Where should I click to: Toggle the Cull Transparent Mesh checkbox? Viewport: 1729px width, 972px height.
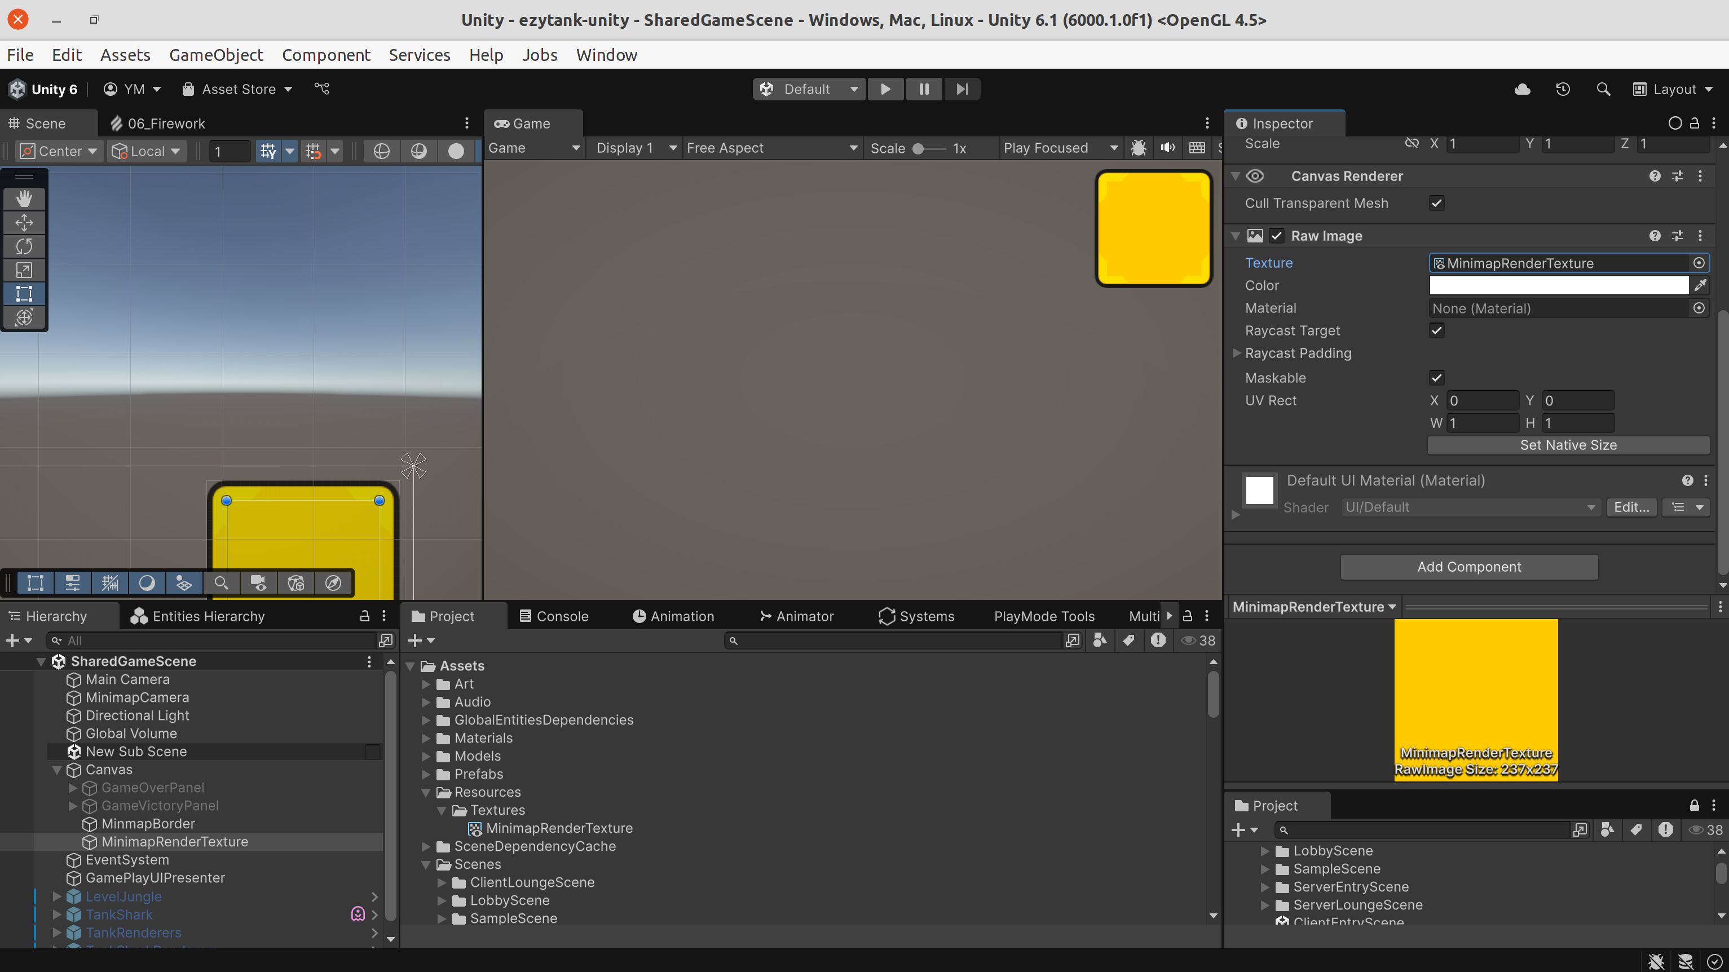pyautogui.click(x=1437, y=203)
